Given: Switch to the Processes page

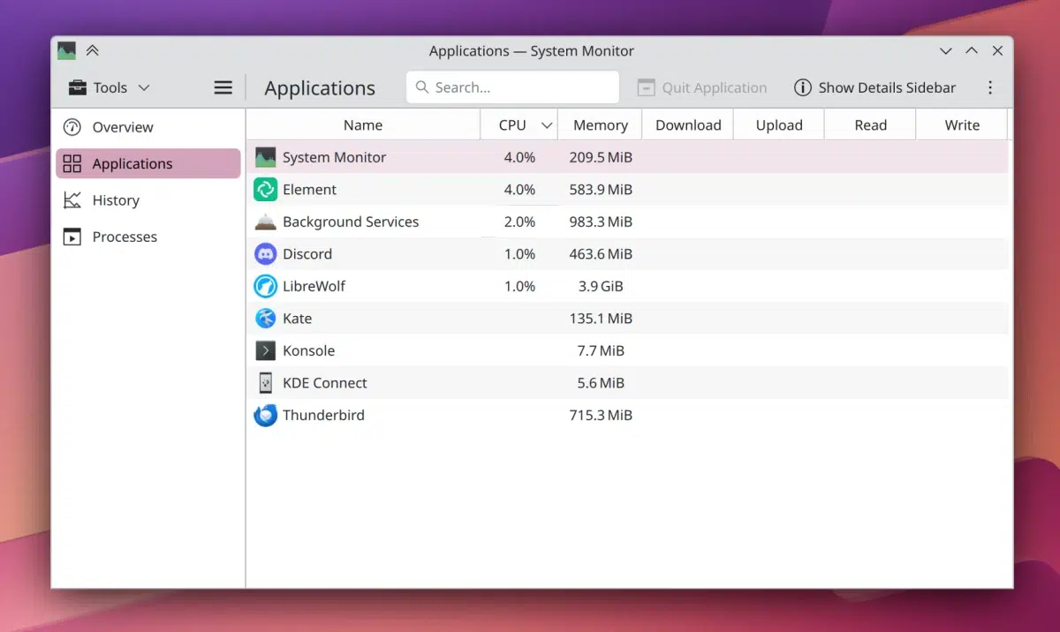Looking at the screenshot, I should (124, 237).
